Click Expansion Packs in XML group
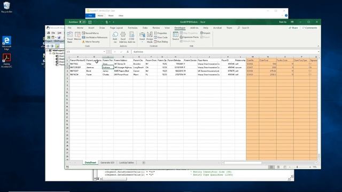 pos(189,37)
